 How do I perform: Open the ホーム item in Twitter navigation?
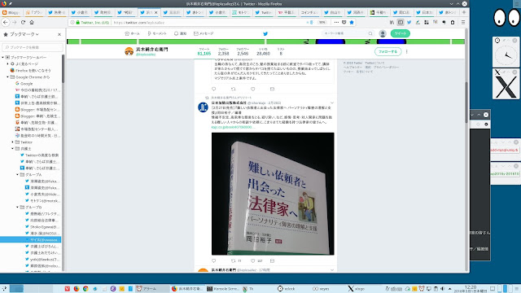[132, 33]
